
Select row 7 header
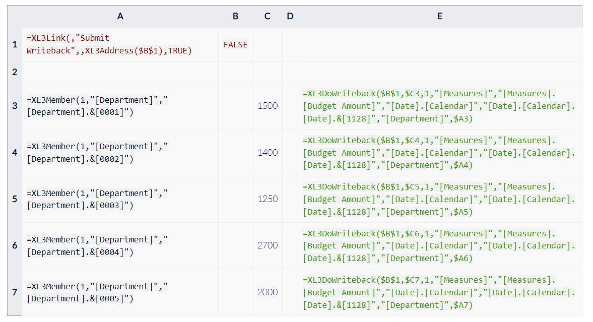coord(15,292)
